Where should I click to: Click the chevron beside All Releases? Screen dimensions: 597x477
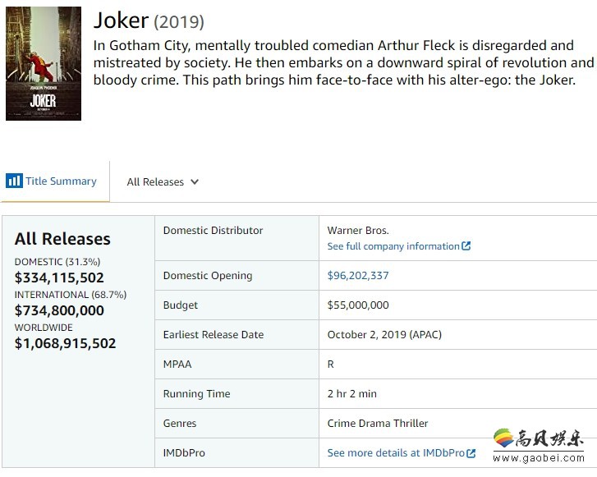[x=195, y=182]
